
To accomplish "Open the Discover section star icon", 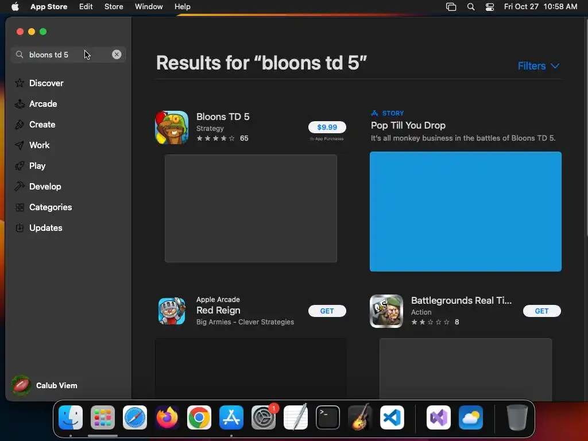I will pyautogui.click(x=20, y=83).
